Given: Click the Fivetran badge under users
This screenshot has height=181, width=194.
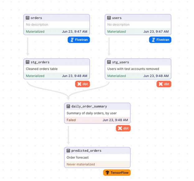Looking at the screenshot, I should tap(160, 40).
